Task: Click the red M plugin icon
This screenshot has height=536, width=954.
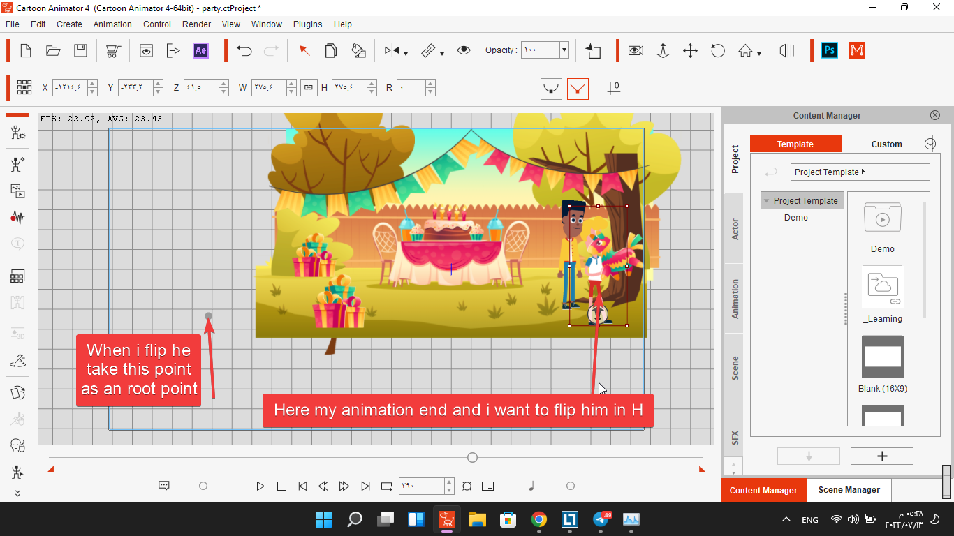Action: pos(857,50)
